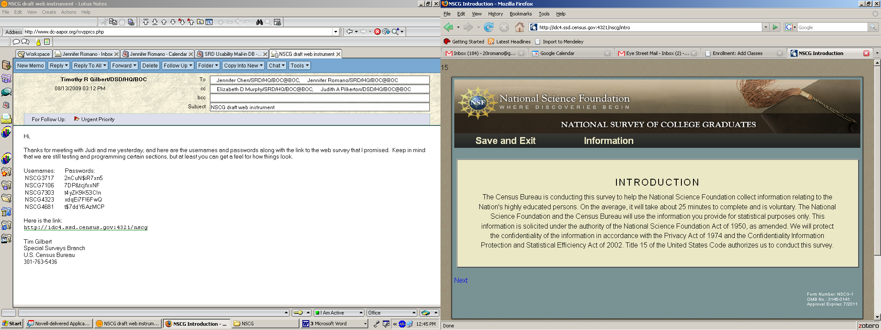Click the Windows Start button
Viewport: 881px width, 330px height.
[x=12, y=324]
